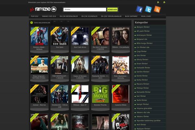Open the RSS feed icon
Image resolution: width=195 pixels, height=130 pixels.
[x=157, y=9]
